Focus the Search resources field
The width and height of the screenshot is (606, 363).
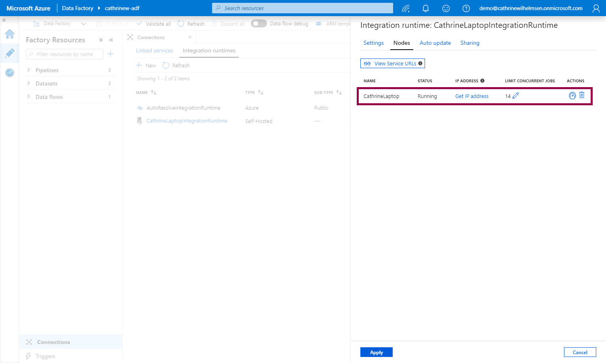(x=302, y=8)
